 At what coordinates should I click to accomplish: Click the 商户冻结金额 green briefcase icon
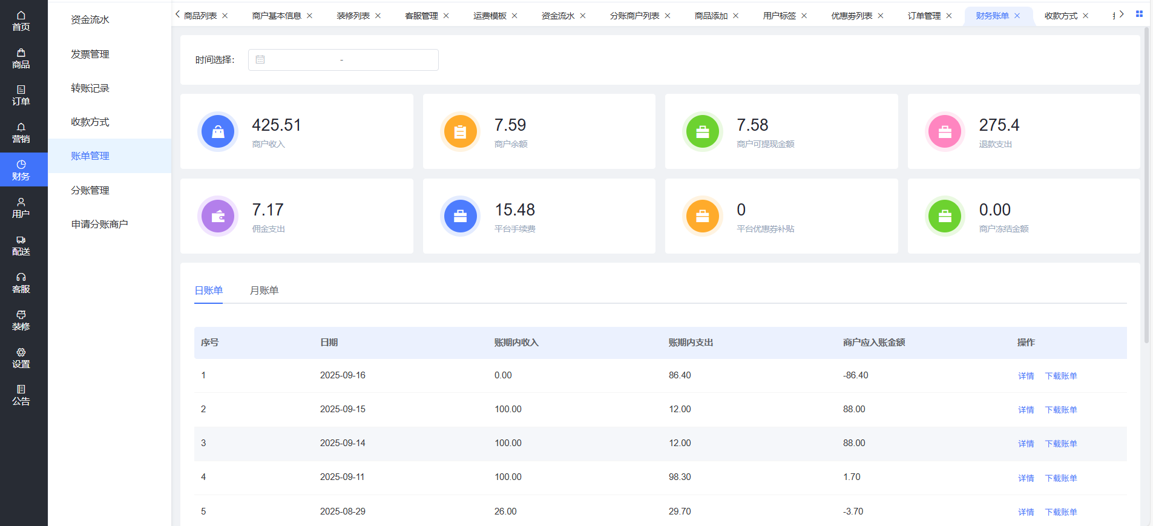coord(945,216)
